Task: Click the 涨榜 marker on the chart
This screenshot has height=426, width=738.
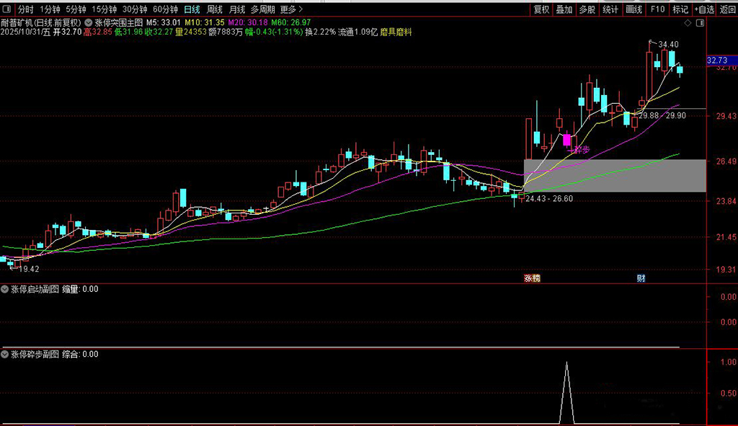Action: (532, 278)
